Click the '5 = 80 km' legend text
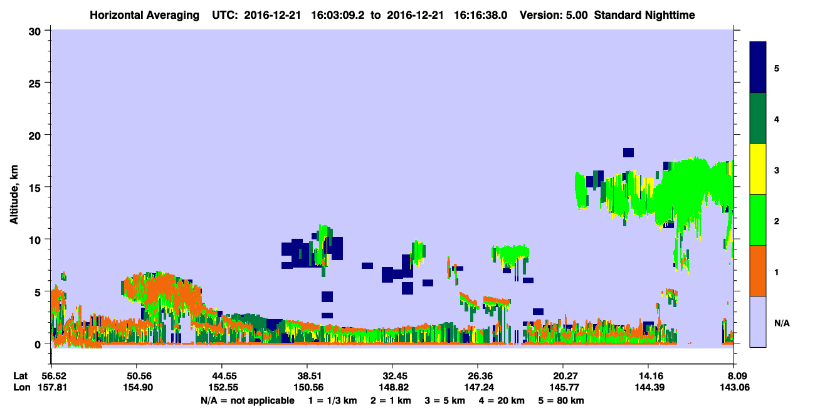 (x=562, y=400)
